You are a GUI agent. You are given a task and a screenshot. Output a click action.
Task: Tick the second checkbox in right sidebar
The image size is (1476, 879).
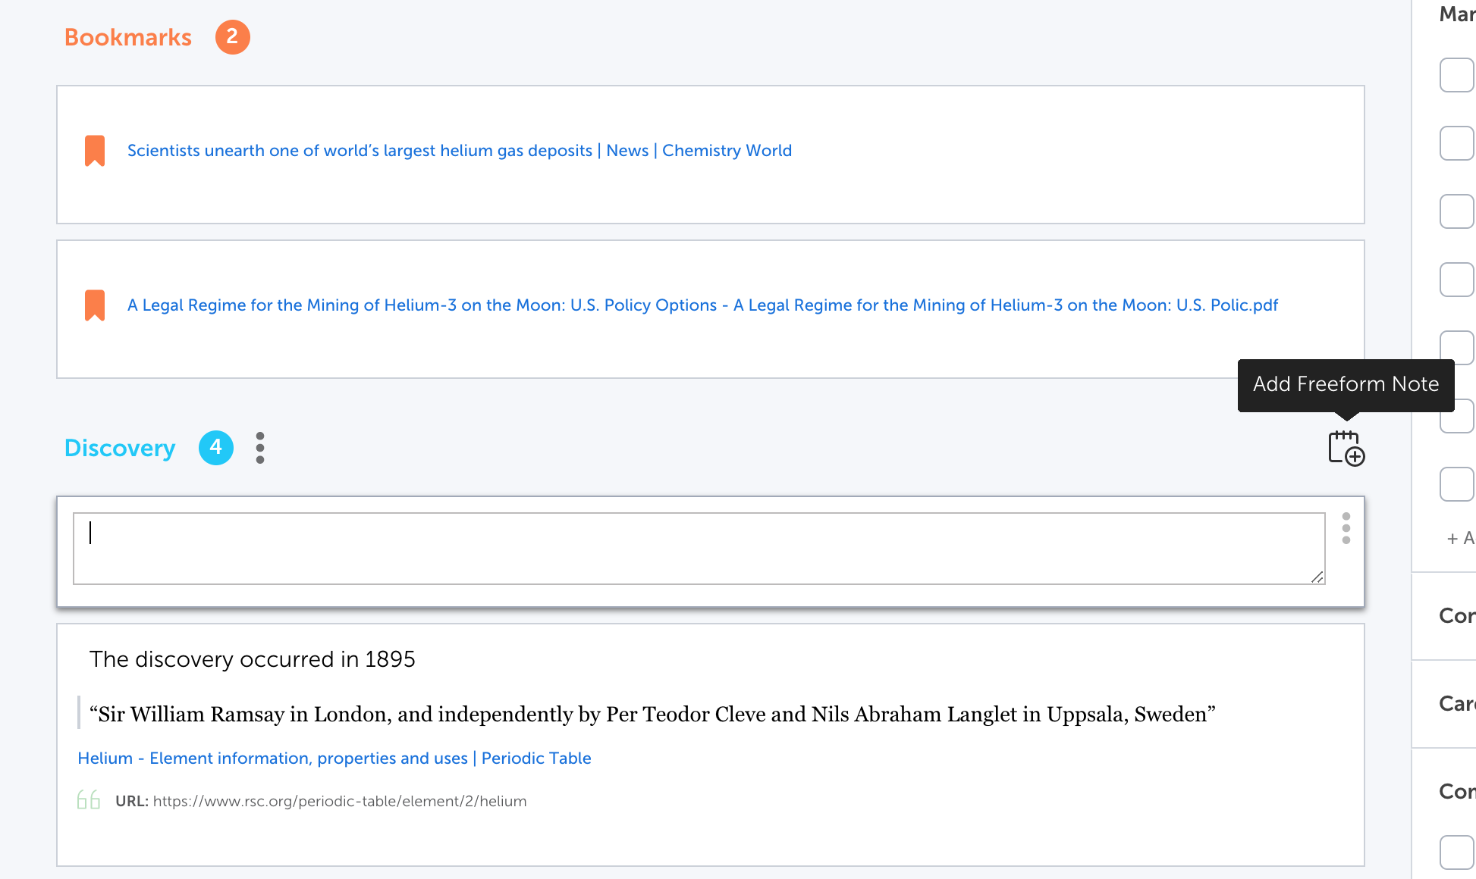(1456, 143)
